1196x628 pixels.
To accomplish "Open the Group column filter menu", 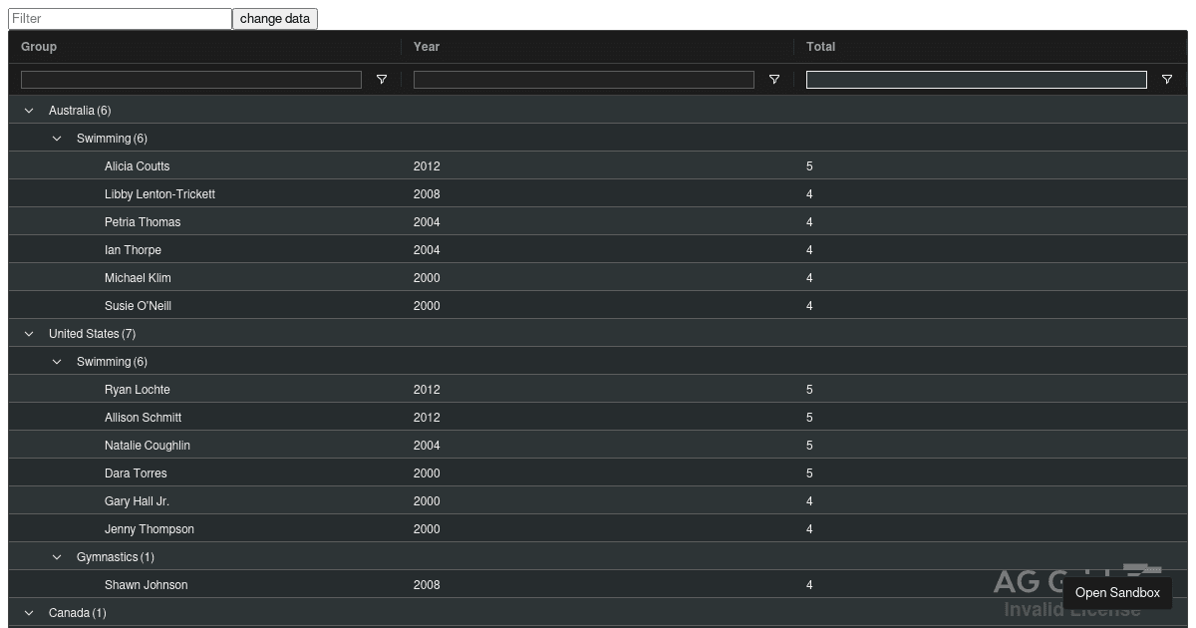I will pos(381,80).
